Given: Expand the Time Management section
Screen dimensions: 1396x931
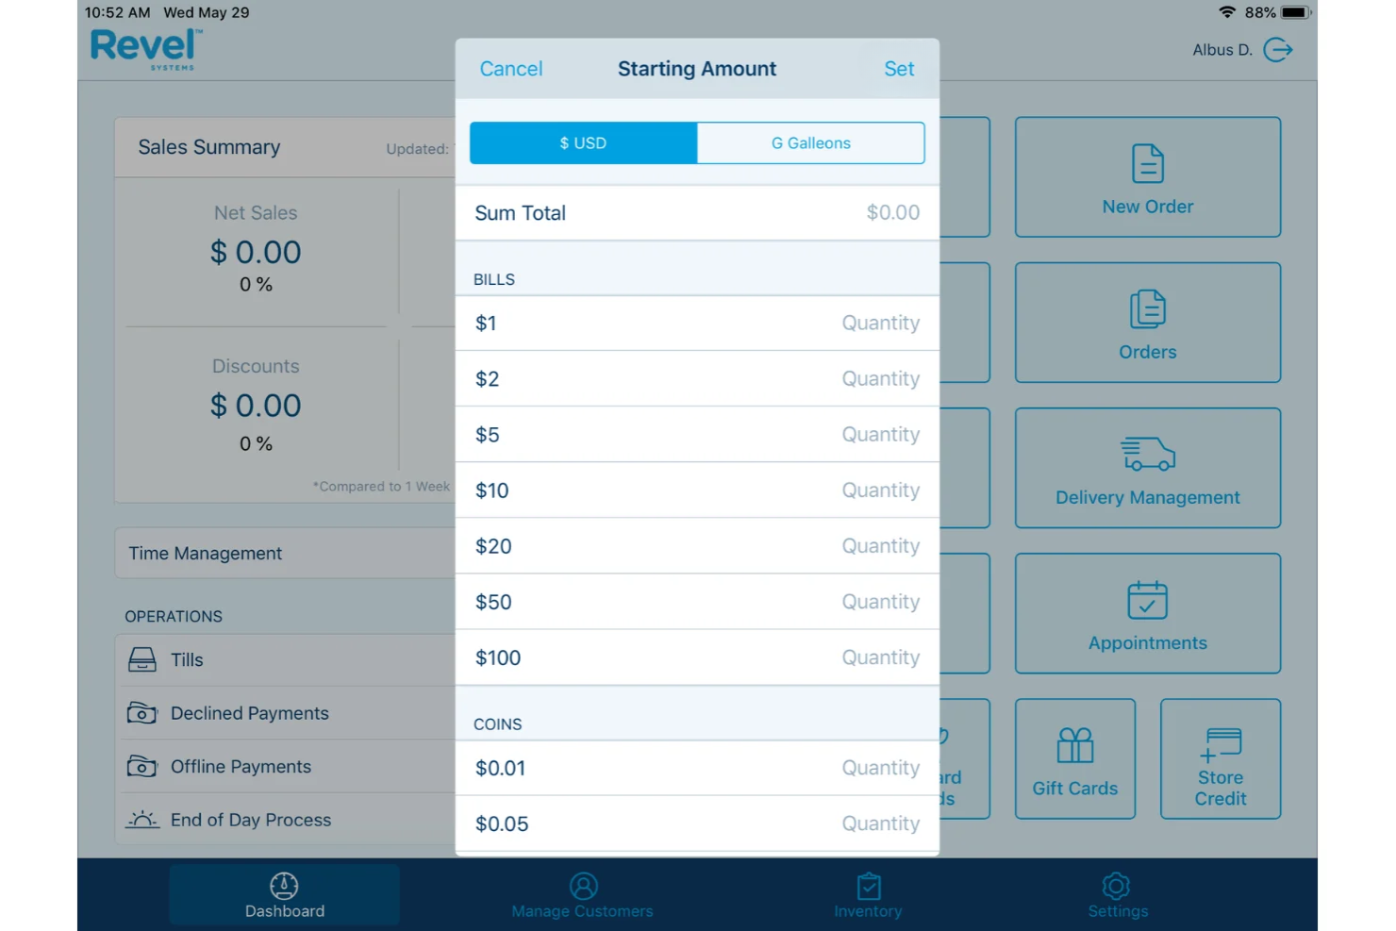Looking at the screenshot, I should pos(205,553).
